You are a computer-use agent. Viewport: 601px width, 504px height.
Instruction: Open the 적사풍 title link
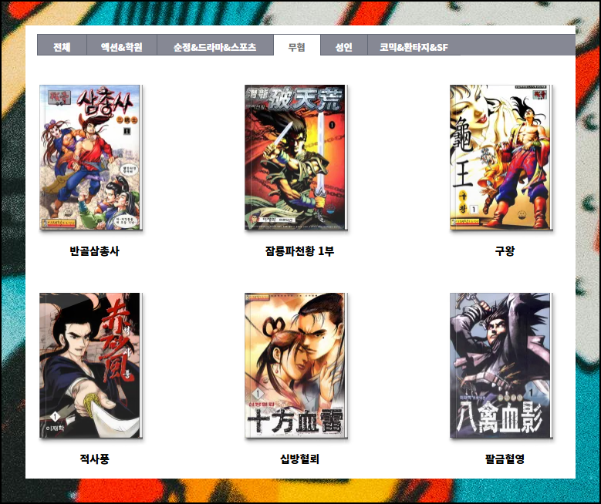[x=94, y=459]
